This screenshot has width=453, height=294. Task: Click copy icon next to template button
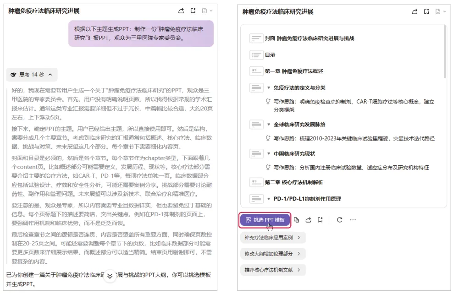coord(296,220)
